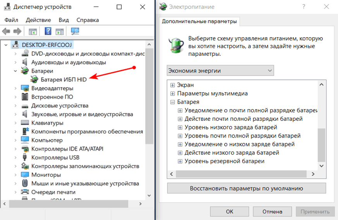The width and height of the screenshot is (338, 220).
Task: Click the help question mark in Электропитание title bar
Action: tap(304, 7)
